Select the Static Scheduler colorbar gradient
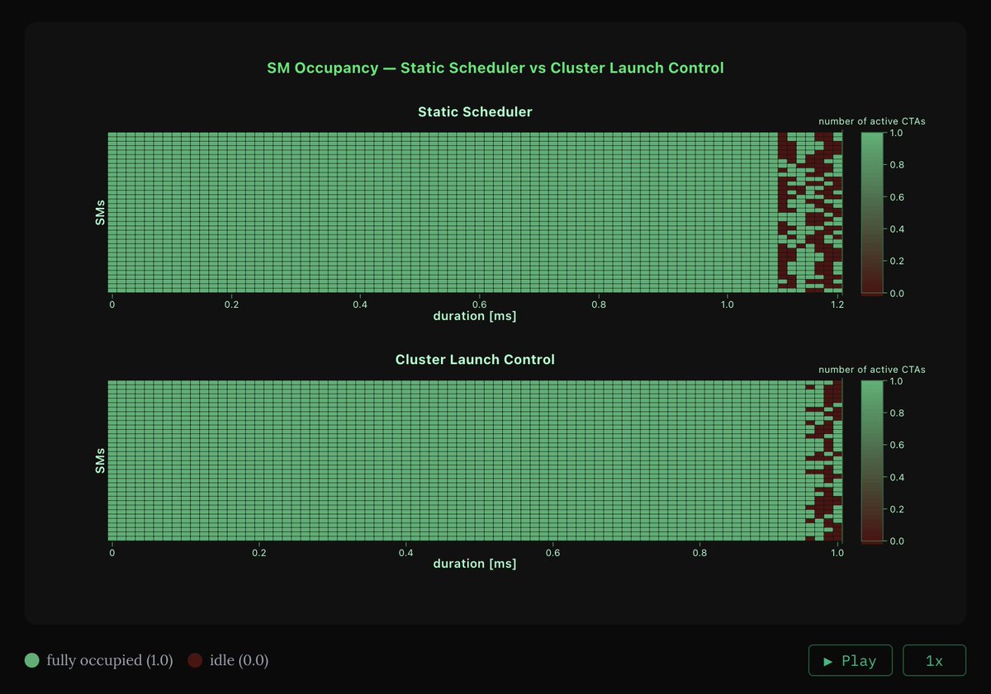Screen dimensions: 991x694 click(x=870, y=213)
